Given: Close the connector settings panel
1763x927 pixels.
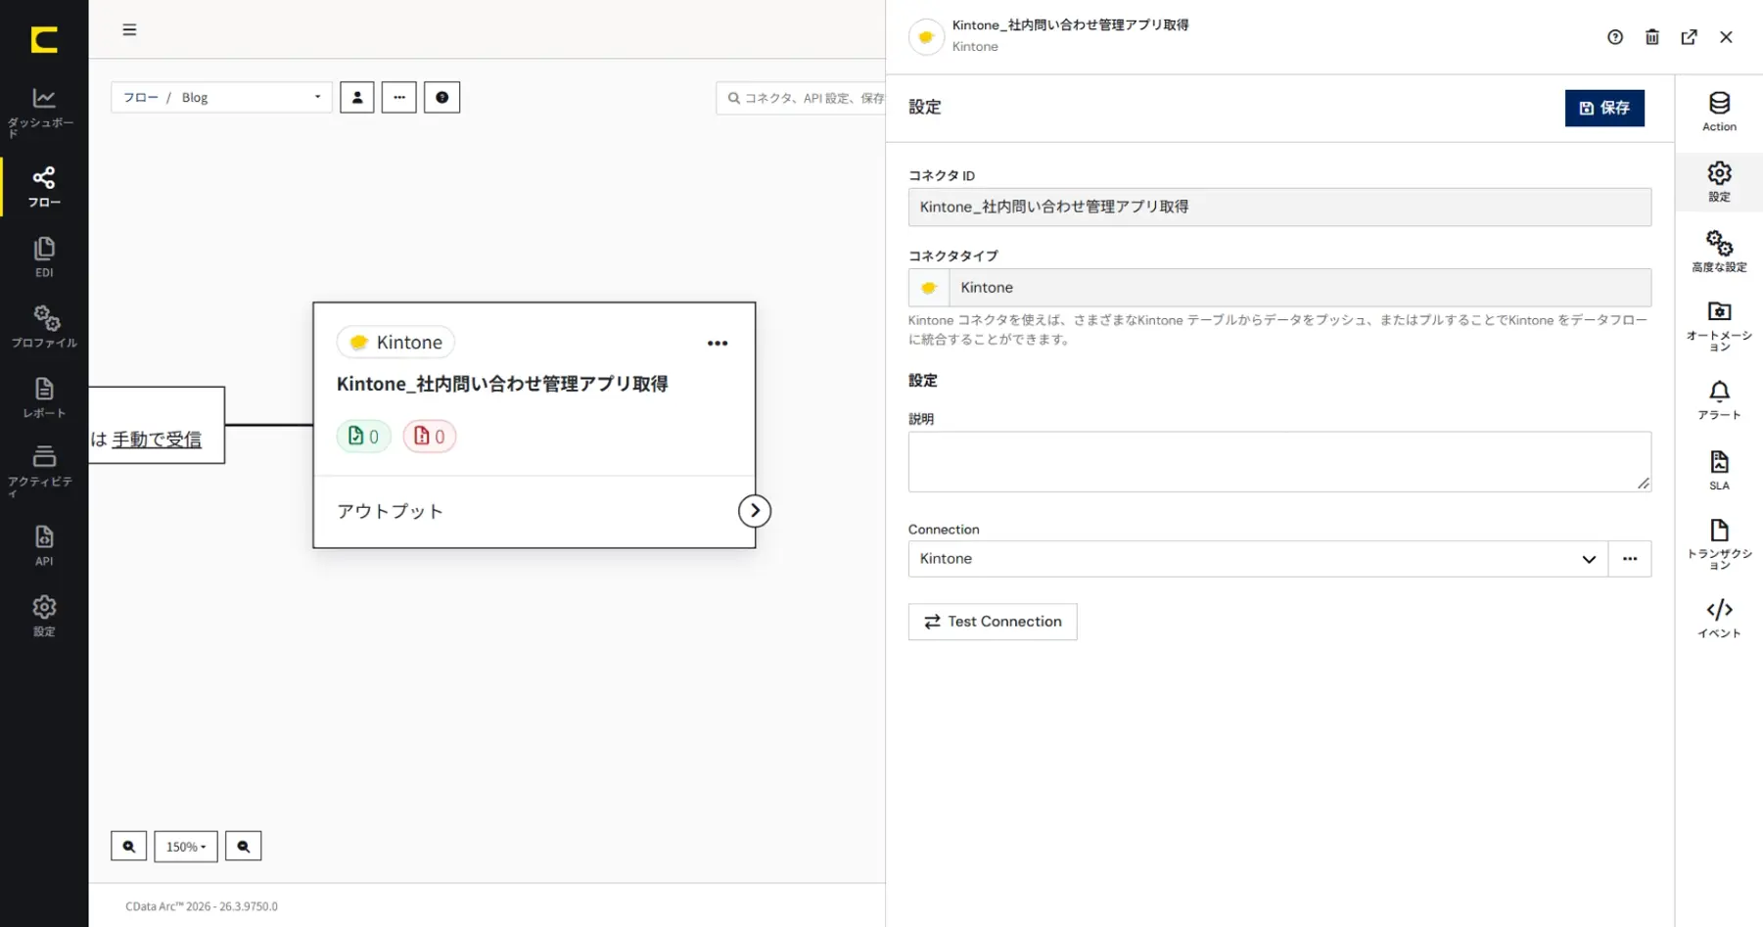Looking at the screenshot, I should [1726, 37].
